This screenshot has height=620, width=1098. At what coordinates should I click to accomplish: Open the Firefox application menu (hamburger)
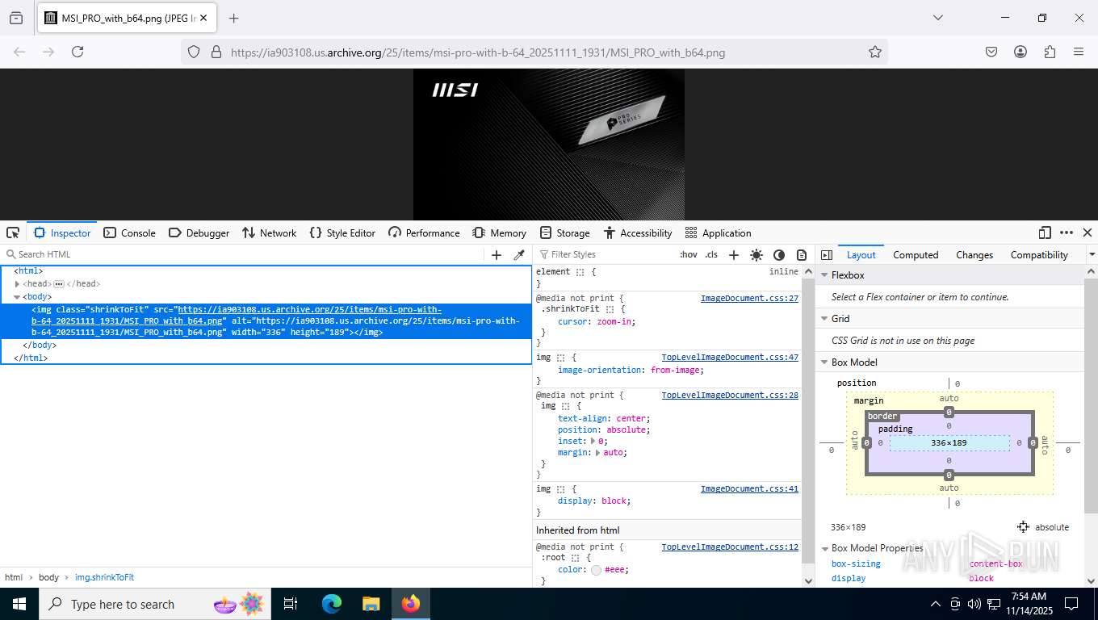[1079, 52]
